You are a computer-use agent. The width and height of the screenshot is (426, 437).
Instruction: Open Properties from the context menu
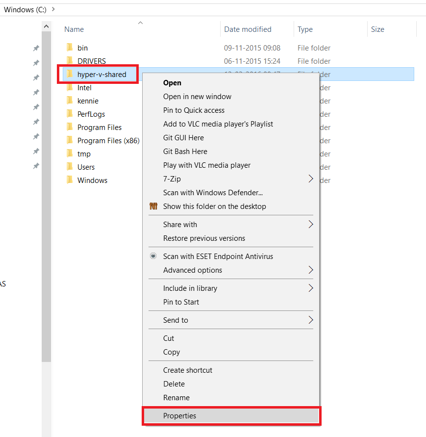(x=179, y=416)
